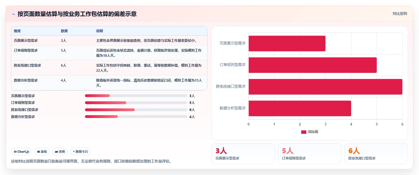Image resolution: width=419 pixels, height=175 pixels.
Task: Click the 数据分析型需求 progress bar
Action: 136,117
